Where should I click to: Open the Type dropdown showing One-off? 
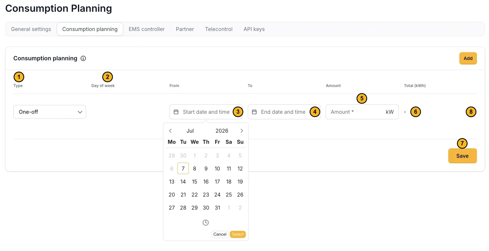50,112
